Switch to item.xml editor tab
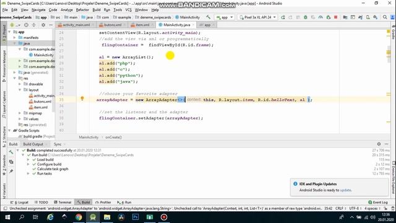Screen dimensions: 396x223 (142, 25)
